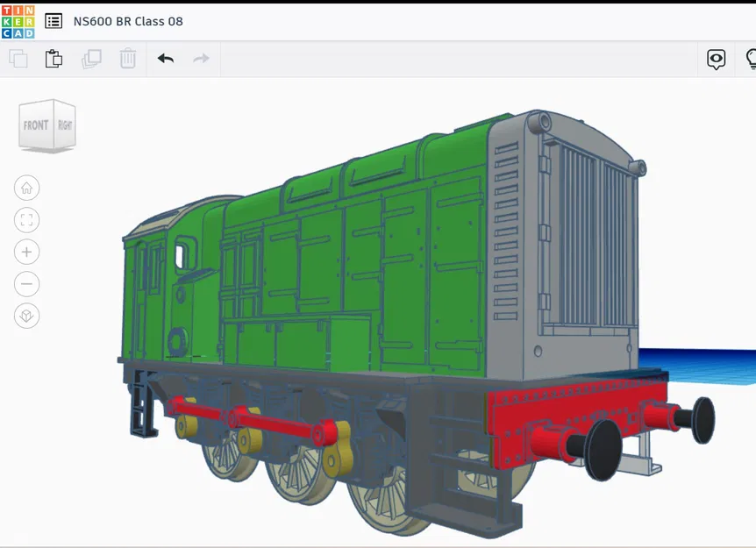Copy the selected shape

[18, 58]
